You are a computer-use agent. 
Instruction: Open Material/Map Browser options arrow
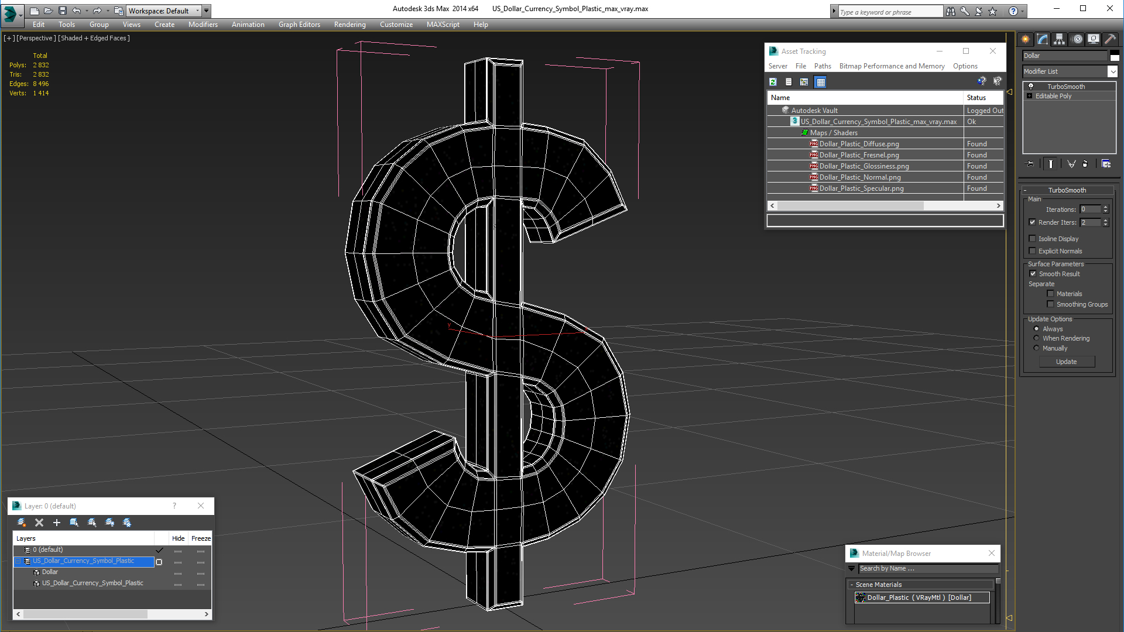[852, 569]
